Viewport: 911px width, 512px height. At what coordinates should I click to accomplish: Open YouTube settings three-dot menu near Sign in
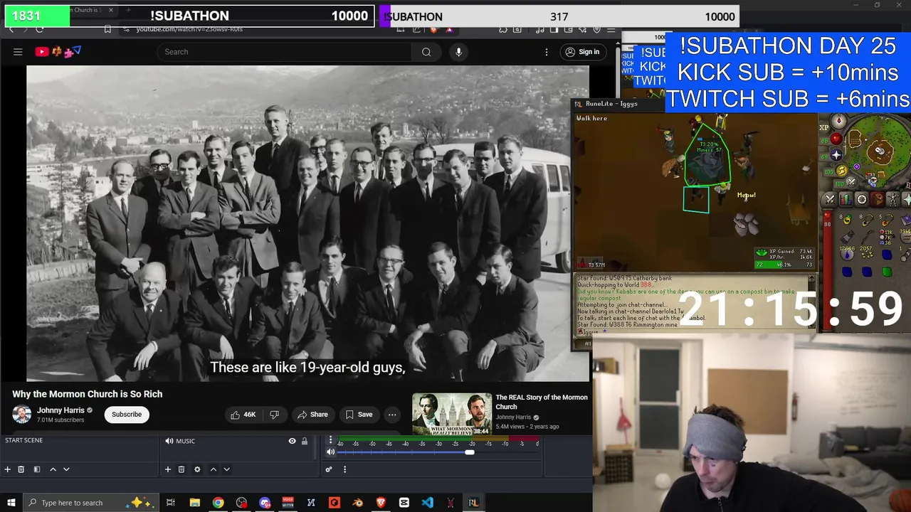547,52
